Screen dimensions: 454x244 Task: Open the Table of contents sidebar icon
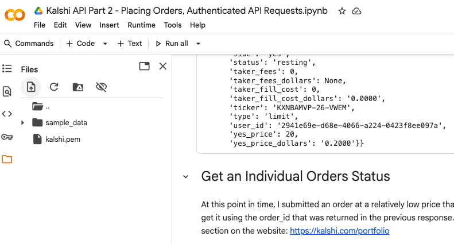(7, 69)
